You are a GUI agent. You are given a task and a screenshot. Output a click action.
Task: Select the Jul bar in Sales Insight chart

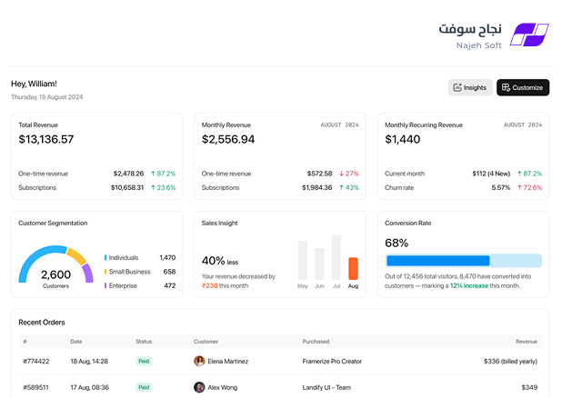click(x=336, y=257)
